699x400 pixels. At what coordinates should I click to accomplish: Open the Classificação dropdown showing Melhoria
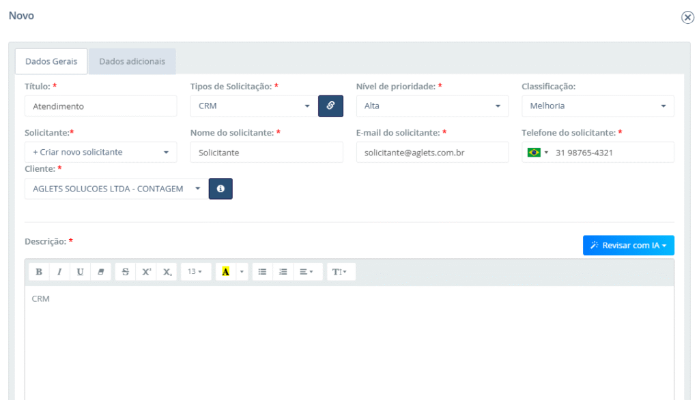[x=597, y=106]
